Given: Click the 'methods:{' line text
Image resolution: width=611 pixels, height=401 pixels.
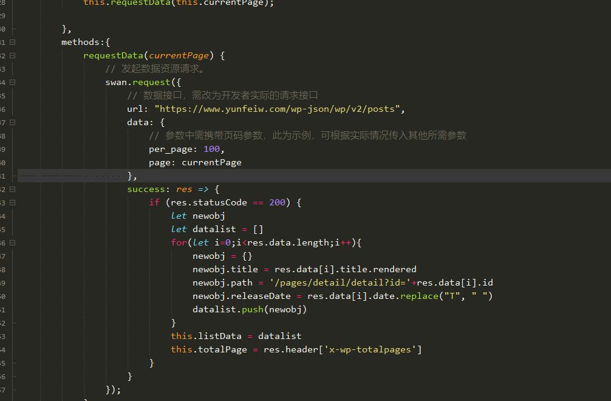Looking at the screenshot, I should click(x=86, y=42).
